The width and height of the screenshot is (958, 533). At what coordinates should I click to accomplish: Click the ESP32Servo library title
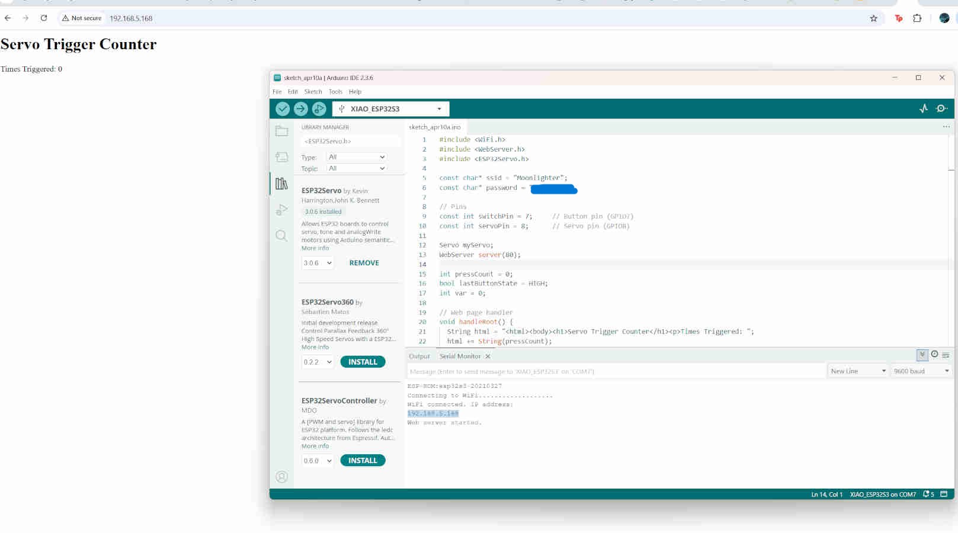(321, 191)
